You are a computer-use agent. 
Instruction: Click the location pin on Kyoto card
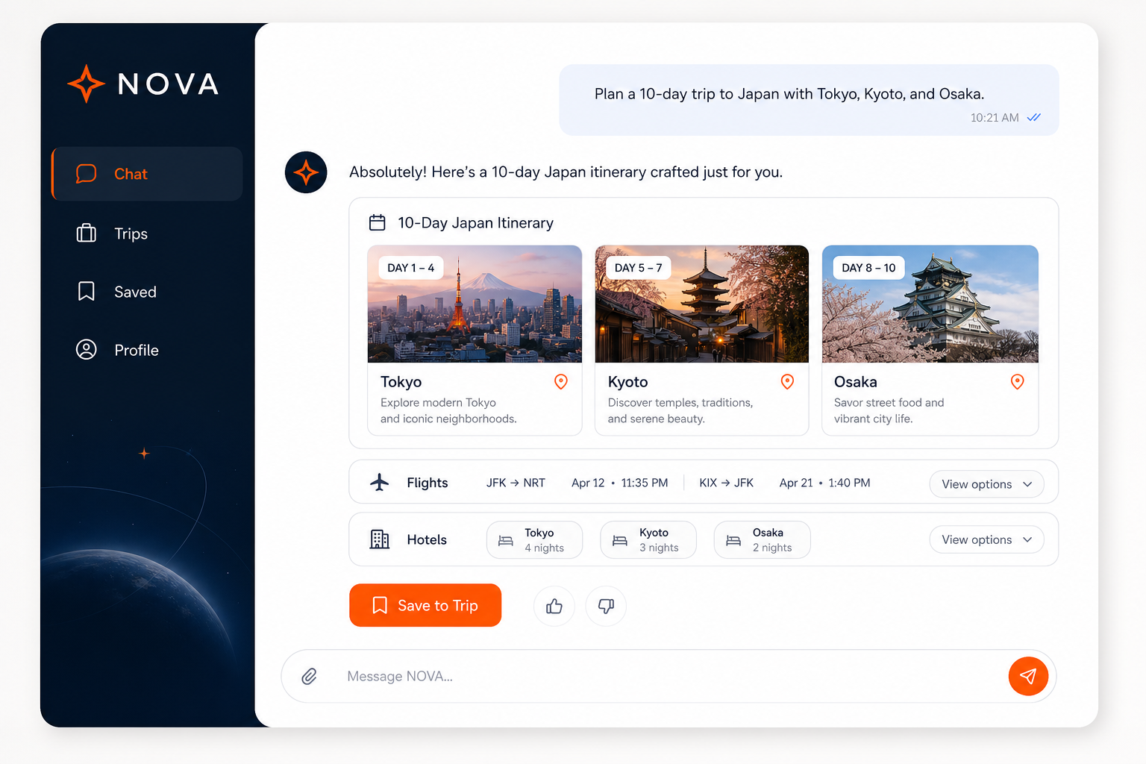(x=787, y=382)
